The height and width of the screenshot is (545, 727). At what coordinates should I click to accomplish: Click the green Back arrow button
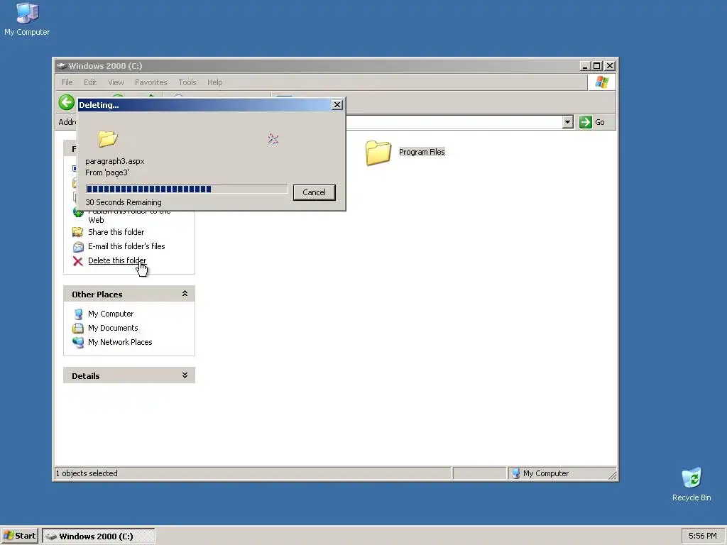tap(67, 102)
